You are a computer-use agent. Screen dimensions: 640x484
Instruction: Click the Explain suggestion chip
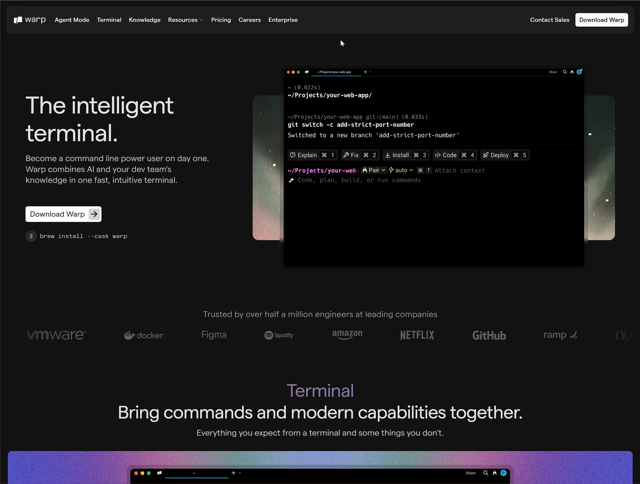(x=312, y=155)
